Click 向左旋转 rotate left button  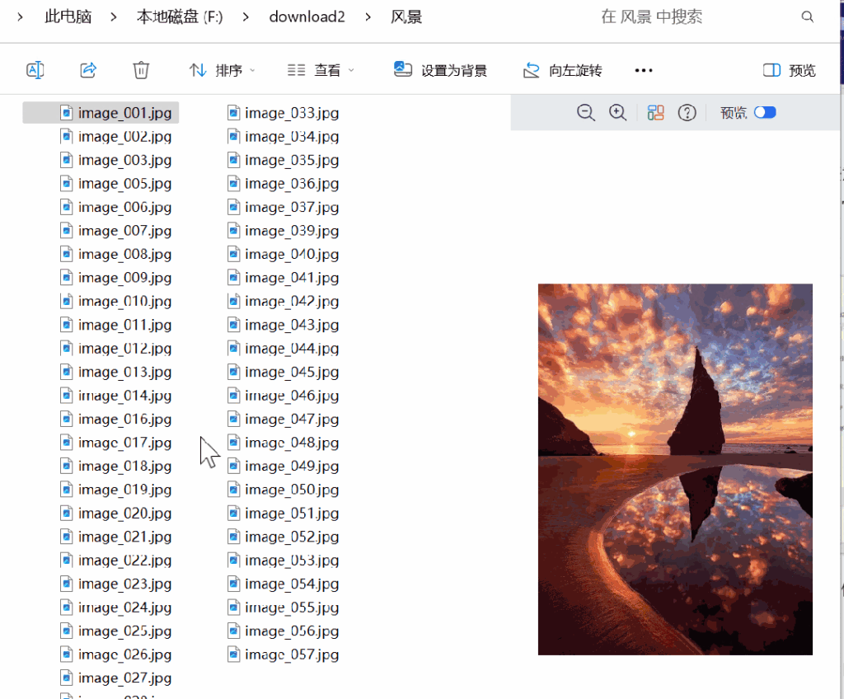coord(563,70)
